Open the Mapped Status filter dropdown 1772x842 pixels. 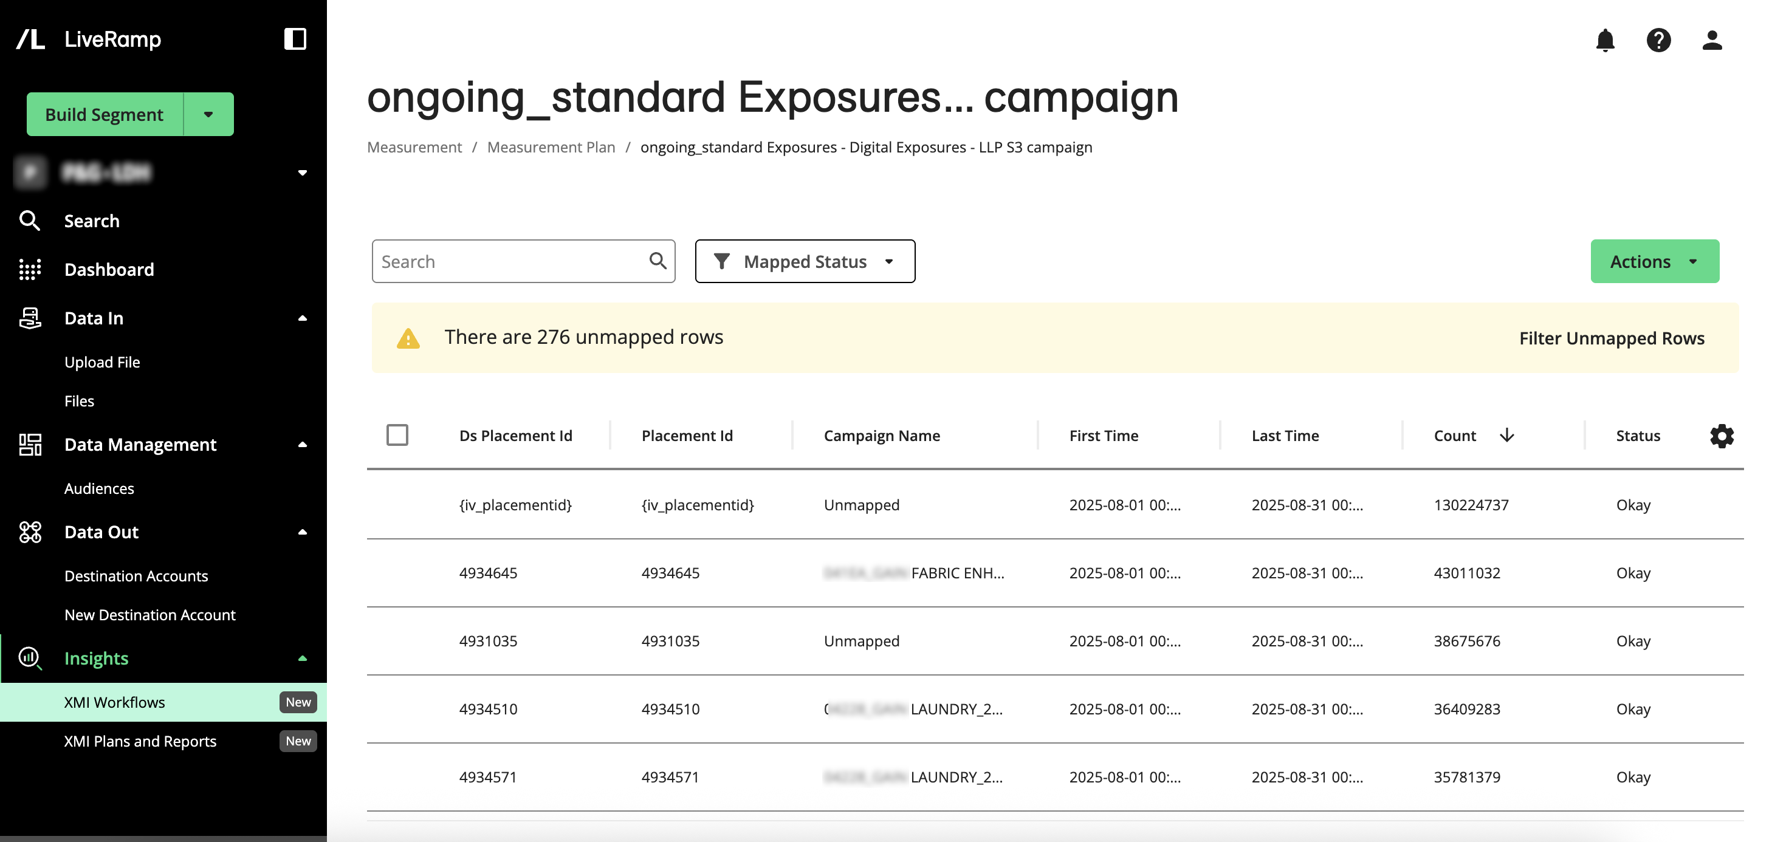[804, 261]
